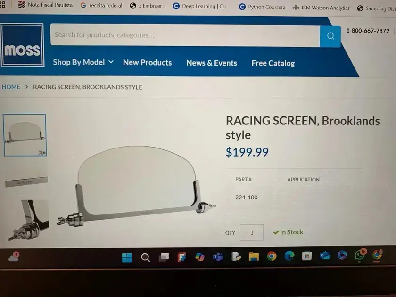Open the Moss logo home link

coord(22,45)
